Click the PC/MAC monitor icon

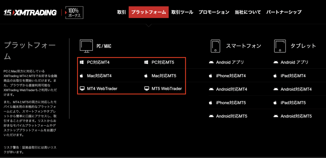pos(86,46)
